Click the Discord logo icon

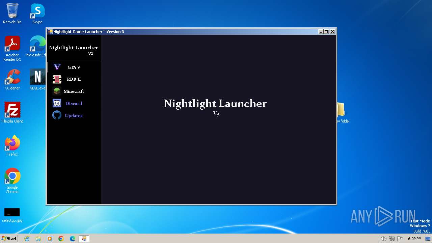click(57, 103)
